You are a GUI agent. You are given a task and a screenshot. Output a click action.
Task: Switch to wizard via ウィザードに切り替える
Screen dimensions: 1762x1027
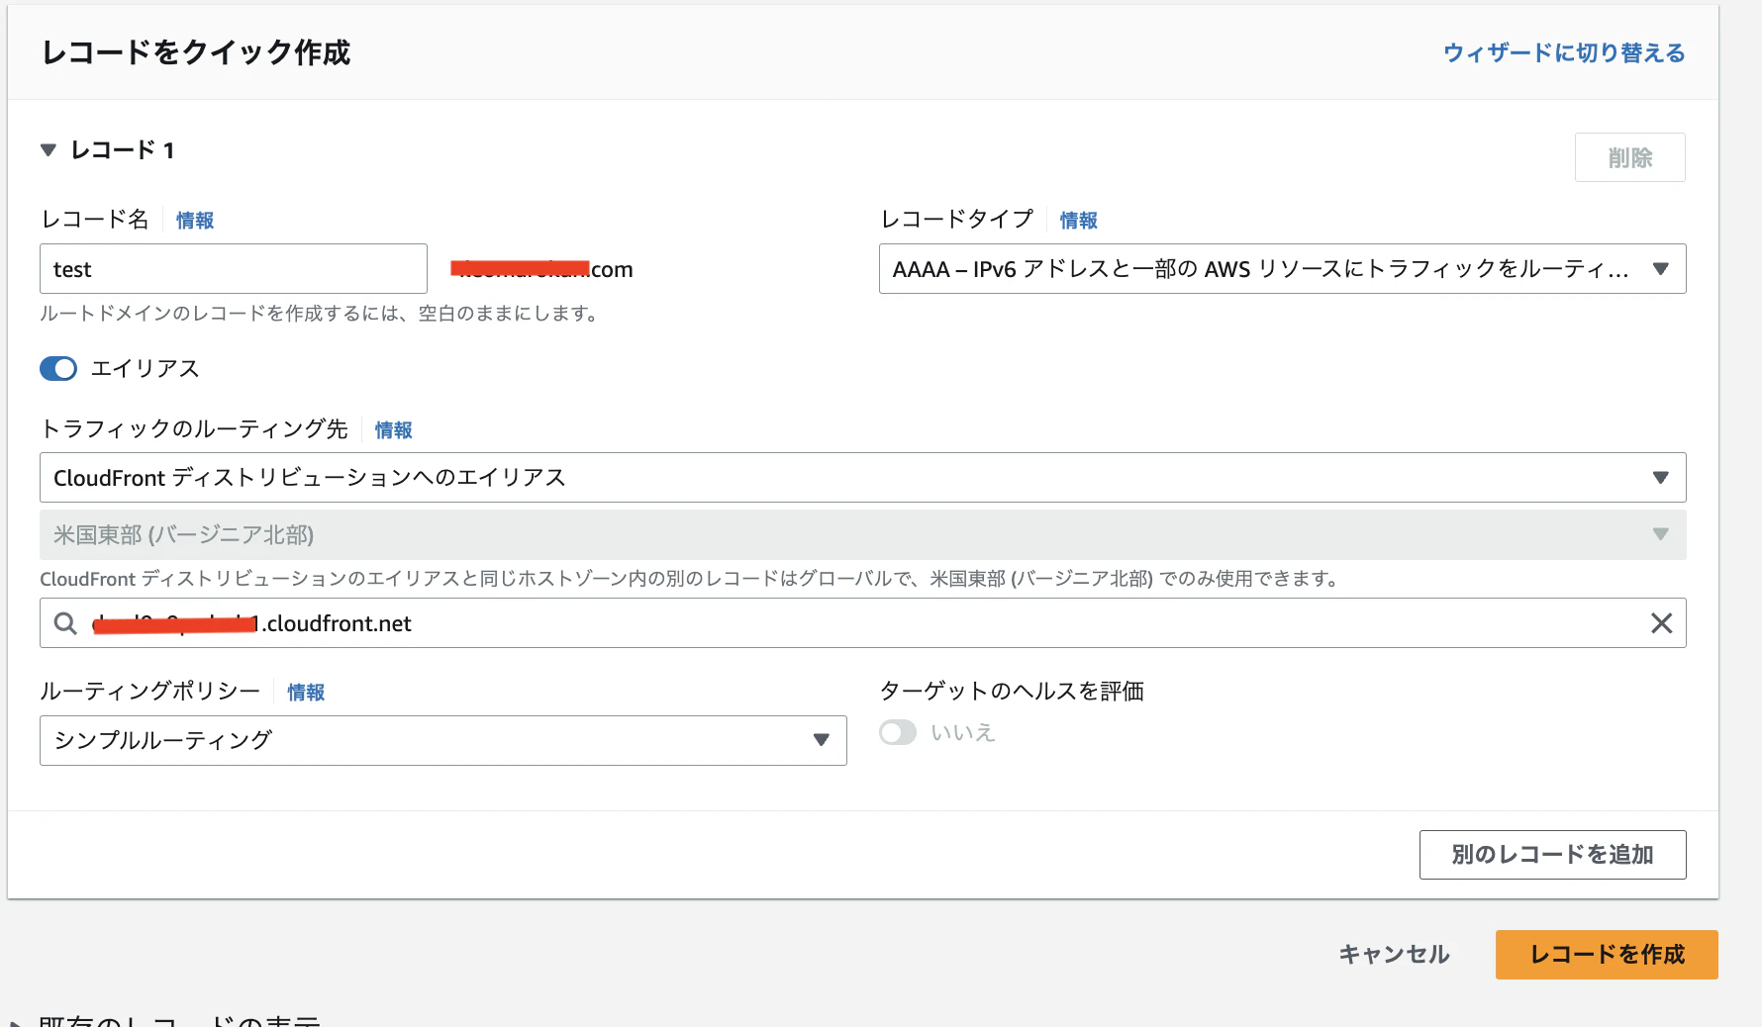1564,53
